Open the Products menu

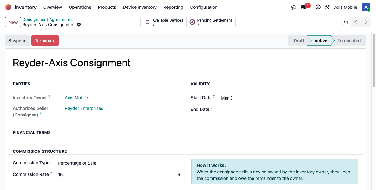click(107, 7)
